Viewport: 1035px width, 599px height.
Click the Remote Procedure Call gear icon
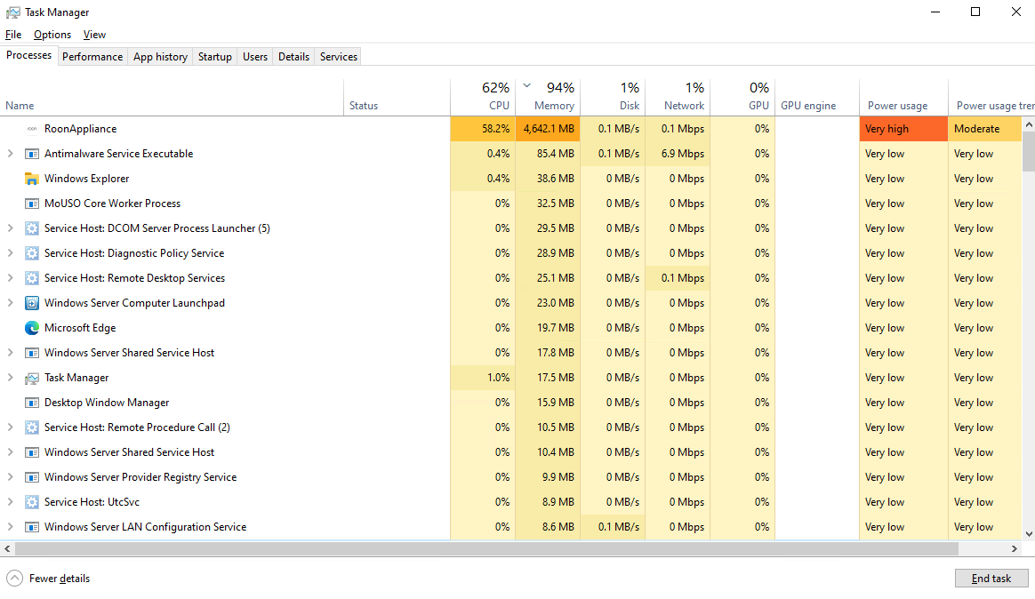point(32,427)
